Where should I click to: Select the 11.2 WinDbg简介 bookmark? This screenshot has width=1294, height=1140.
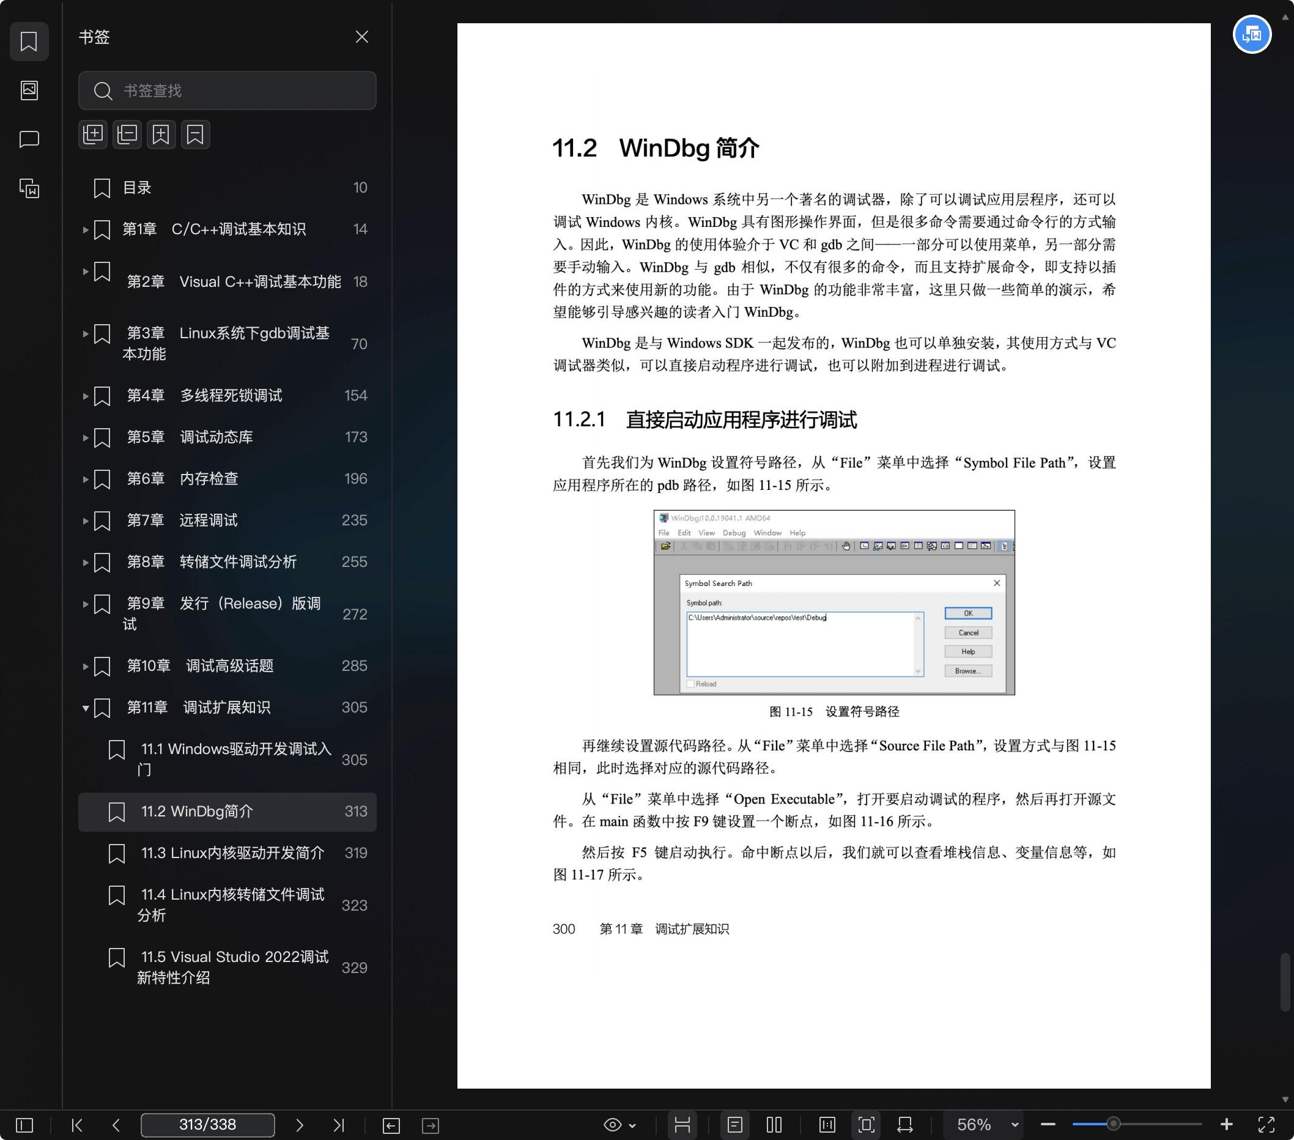(x=227, y=812)
